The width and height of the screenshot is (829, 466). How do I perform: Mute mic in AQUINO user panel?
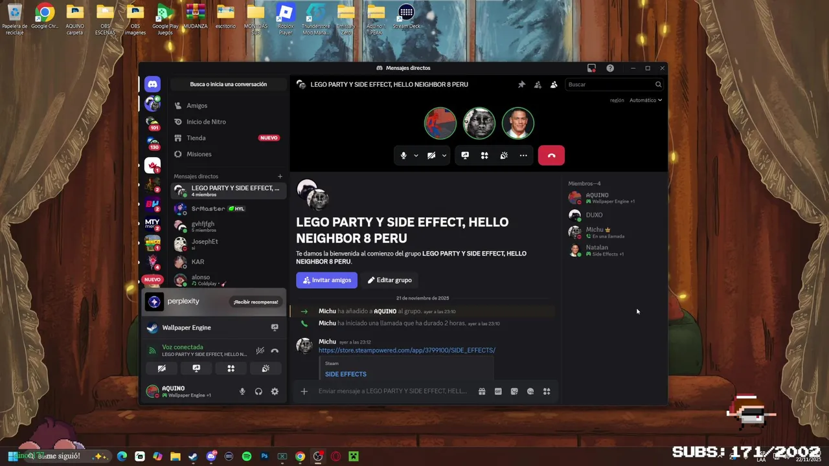(242, 392)
